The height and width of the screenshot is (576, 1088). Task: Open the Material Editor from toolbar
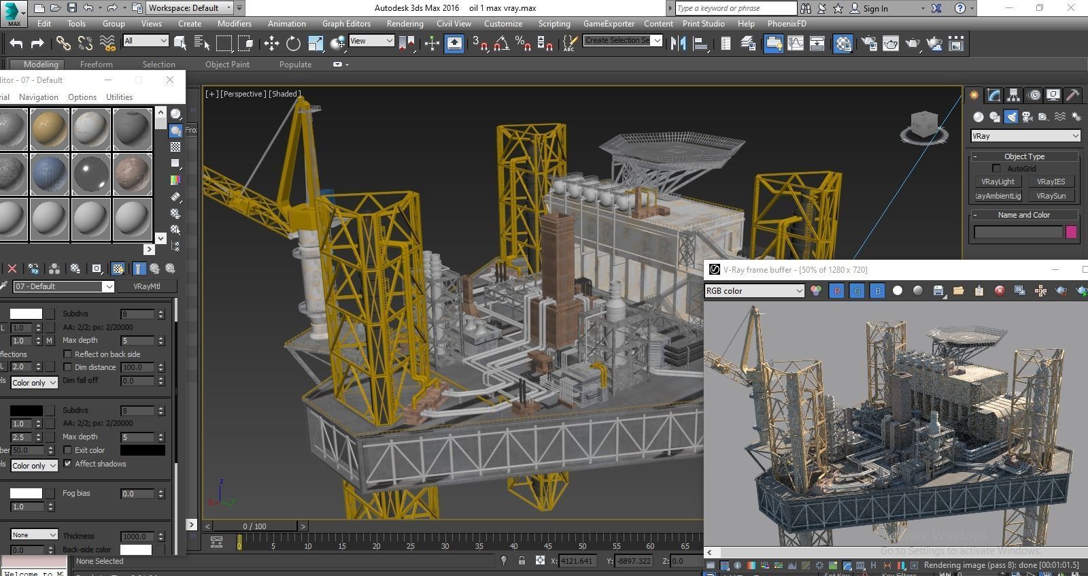[x=843, y=44]
